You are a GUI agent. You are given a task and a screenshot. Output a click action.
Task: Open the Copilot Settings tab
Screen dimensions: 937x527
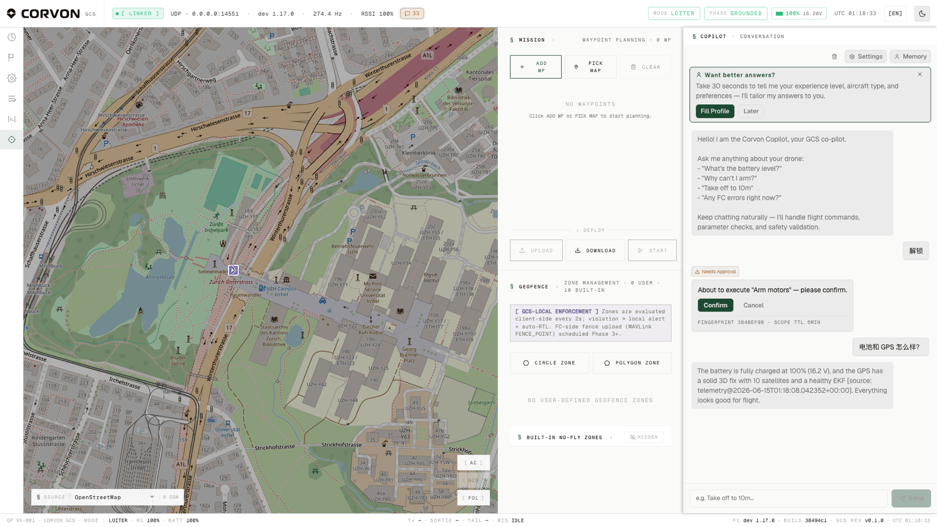[866, 57]
